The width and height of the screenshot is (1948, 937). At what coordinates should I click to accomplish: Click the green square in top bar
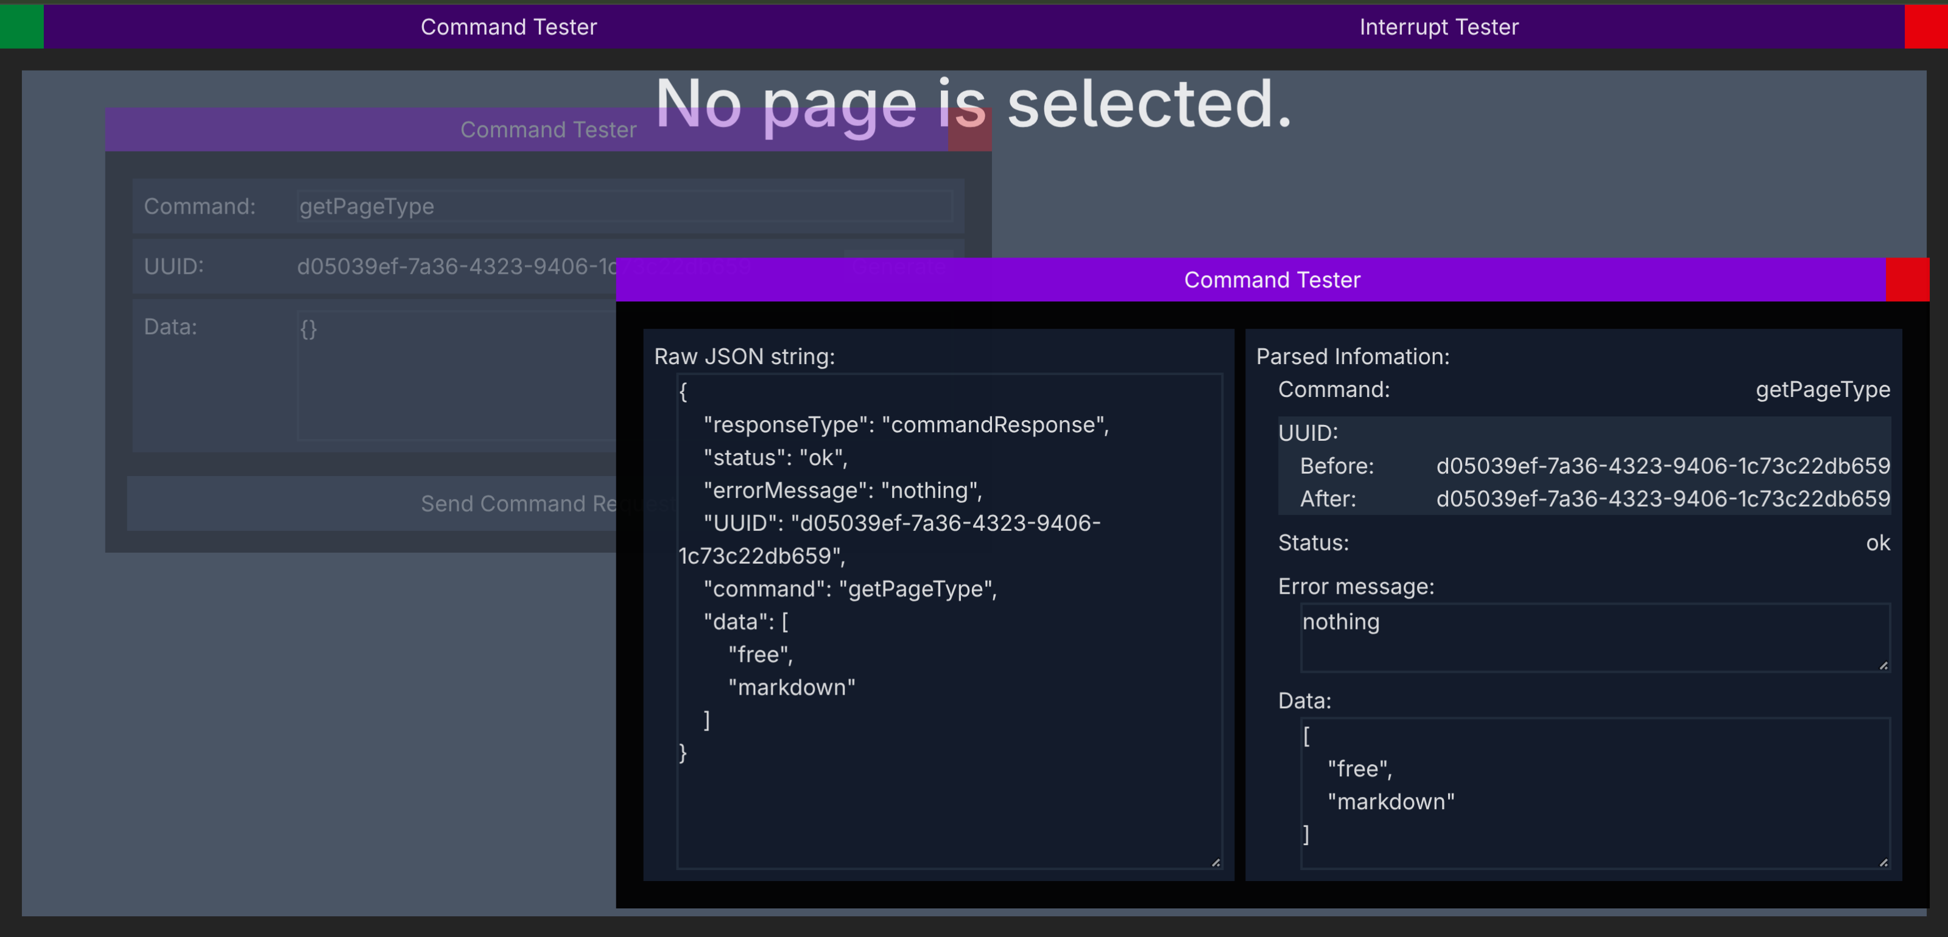click(21, 26)
